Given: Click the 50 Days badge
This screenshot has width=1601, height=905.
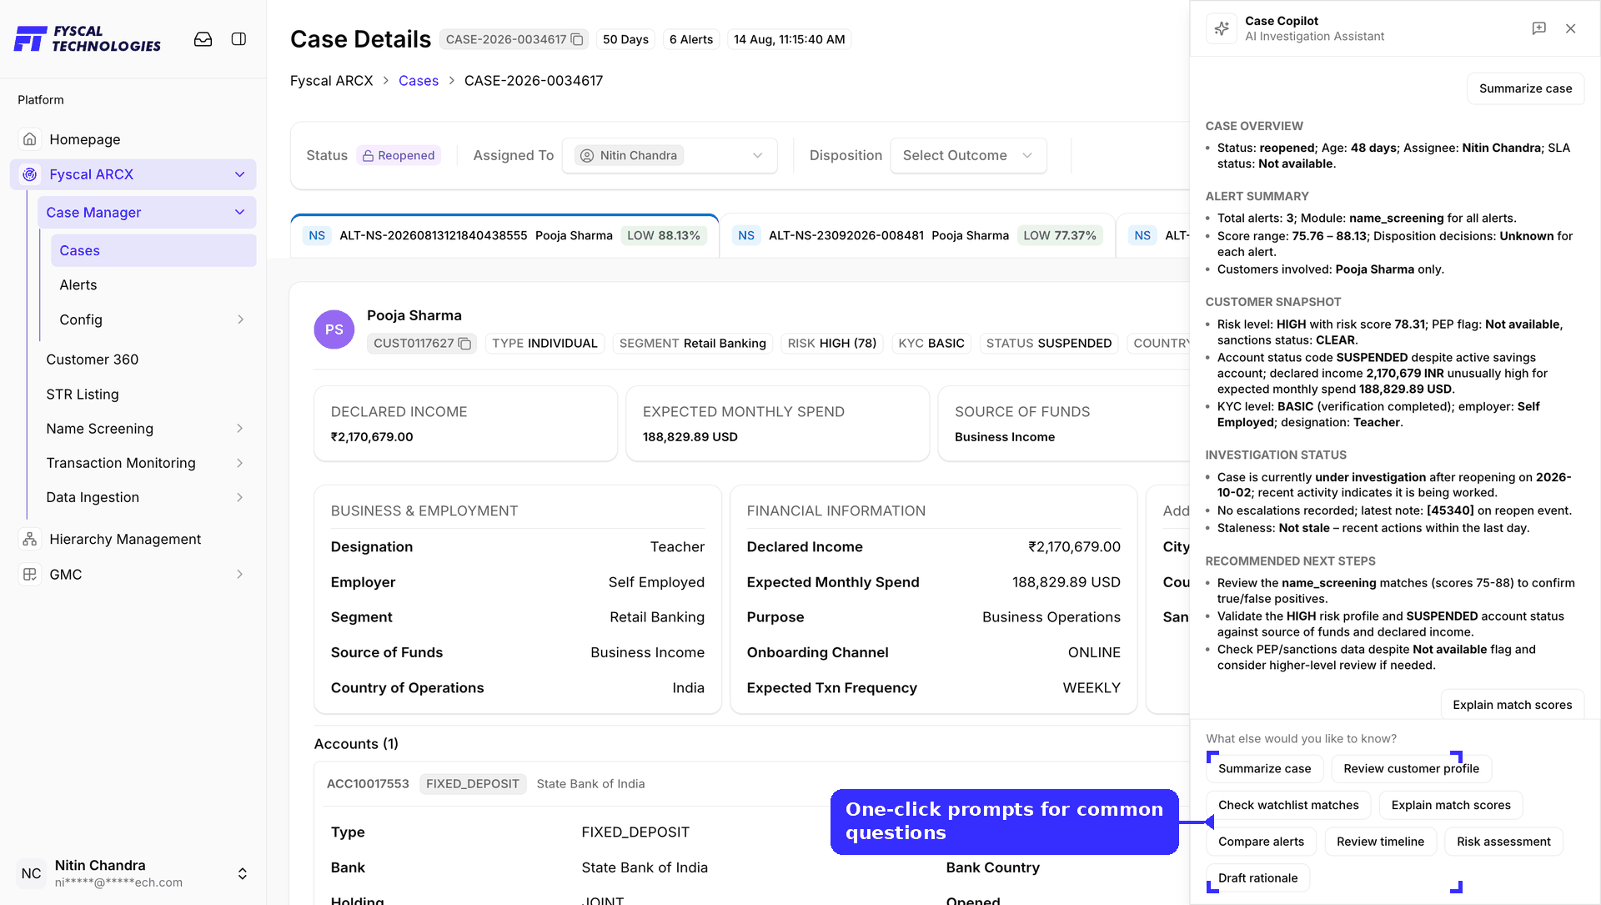Looking at the screenshot, I should pos(625,39).
